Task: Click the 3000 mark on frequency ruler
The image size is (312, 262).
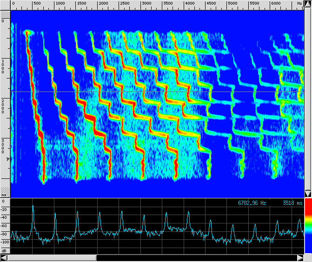Action: click(x=146, y=4)
